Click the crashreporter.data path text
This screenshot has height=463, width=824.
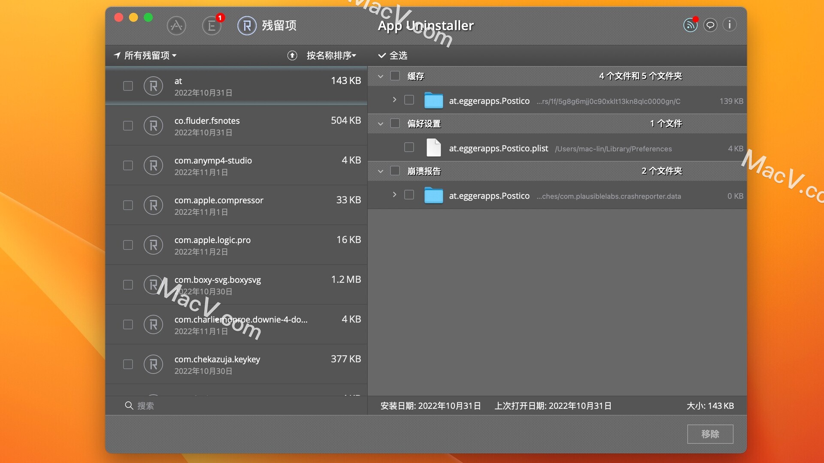click(609, 196)
